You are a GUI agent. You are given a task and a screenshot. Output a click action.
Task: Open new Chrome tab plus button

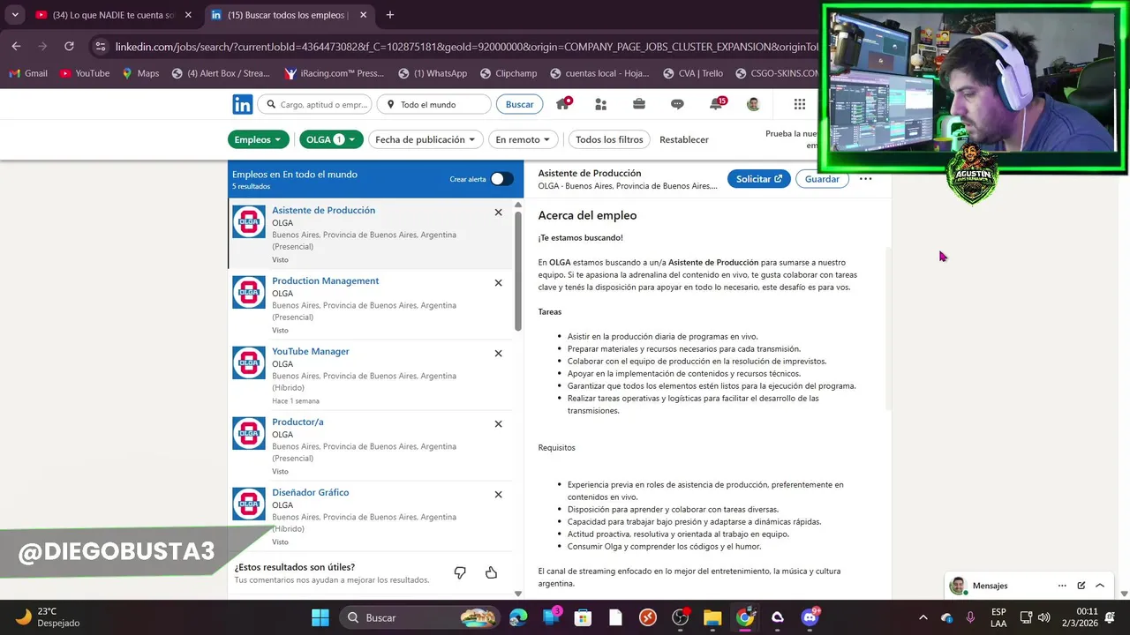point(389,15)
